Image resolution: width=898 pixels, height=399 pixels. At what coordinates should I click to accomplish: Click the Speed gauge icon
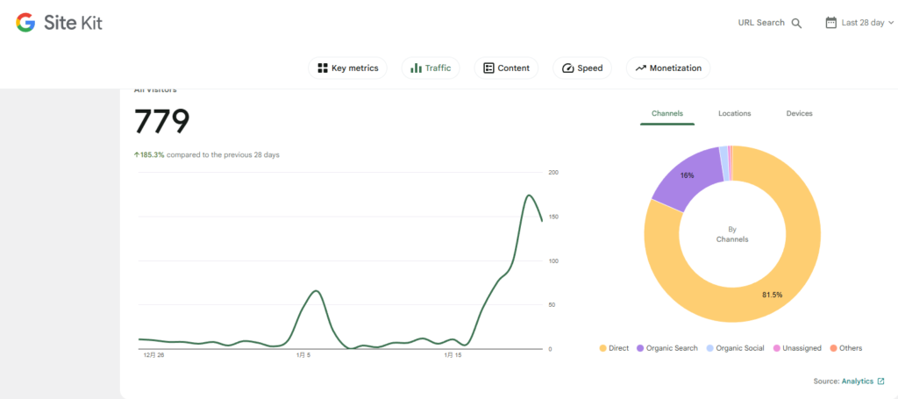[567, 68]
